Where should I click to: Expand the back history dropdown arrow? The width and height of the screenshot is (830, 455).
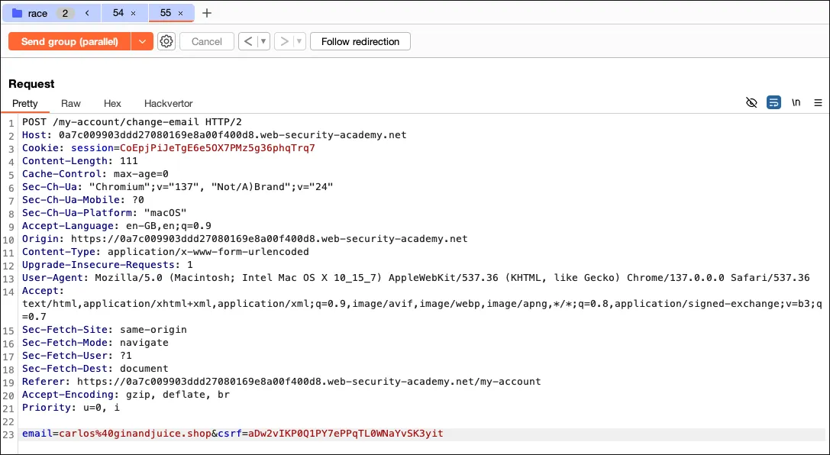pyautogui.click(x=263, y=41)
